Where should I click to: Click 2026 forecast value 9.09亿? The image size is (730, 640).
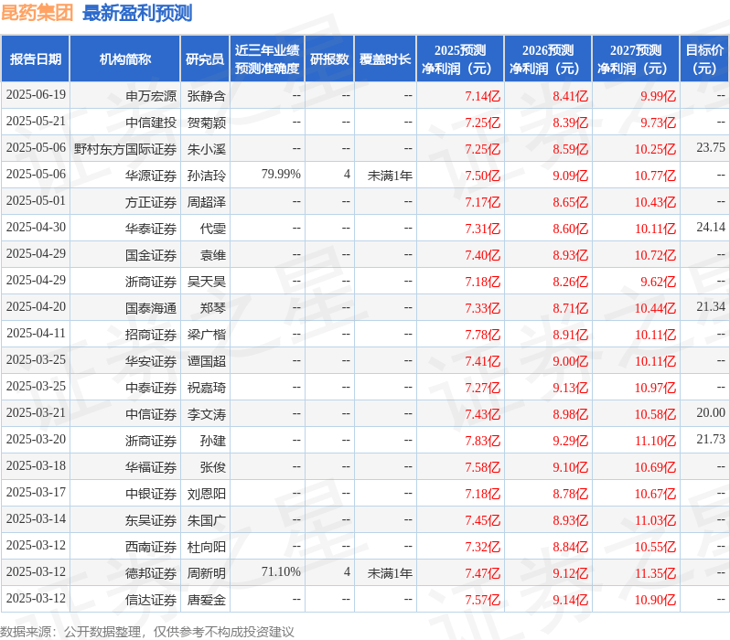tap(570, 176)
